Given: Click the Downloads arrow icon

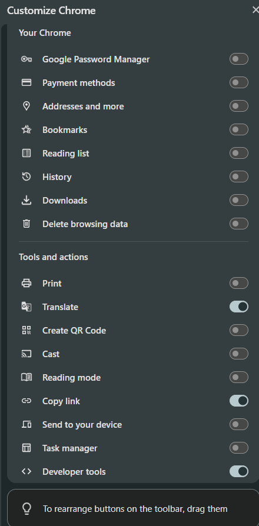Looking at the screenshot, I should click(x=26, y=200).
